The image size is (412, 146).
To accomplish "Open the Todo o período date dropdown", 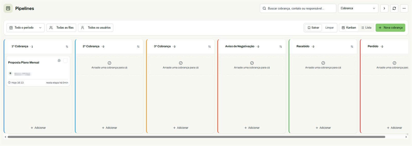I will pos(25,28).
